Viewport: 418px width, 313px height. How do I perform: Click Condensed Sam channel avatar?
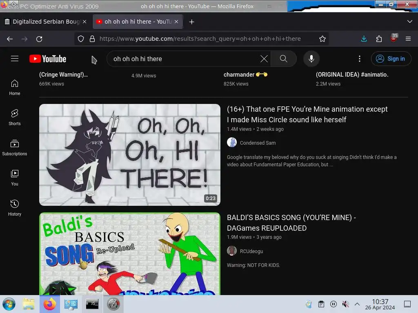232,142
